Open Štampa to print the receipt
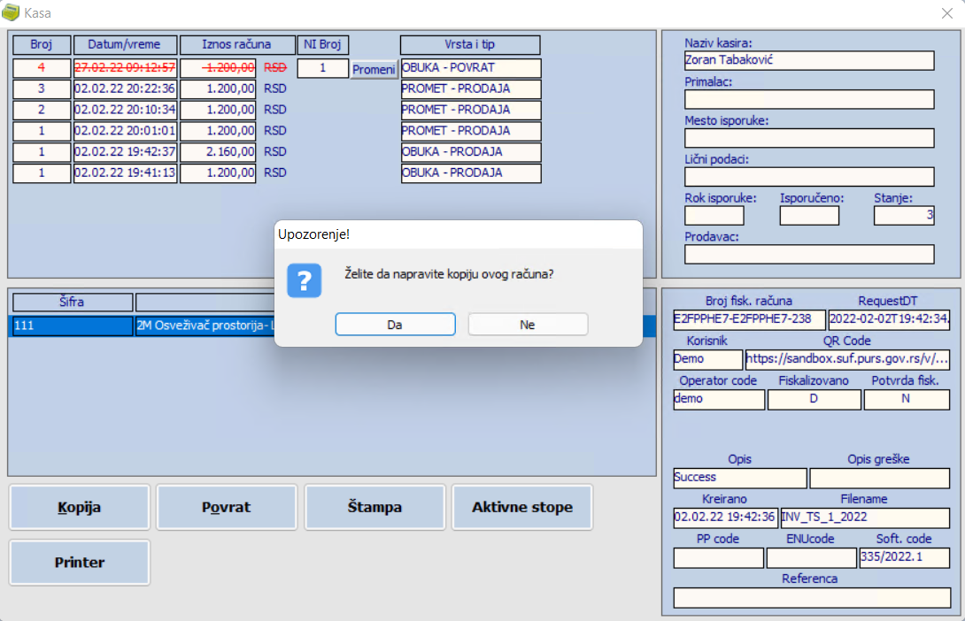This screenshot has height=621, width=965. click(x=374, y=507)
